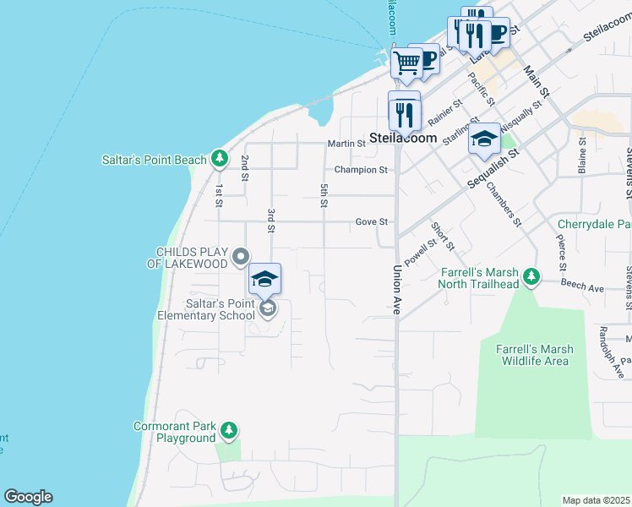Click the Steilacoom town label
This screenshot has width=632, height=507.
coord(403,138)
